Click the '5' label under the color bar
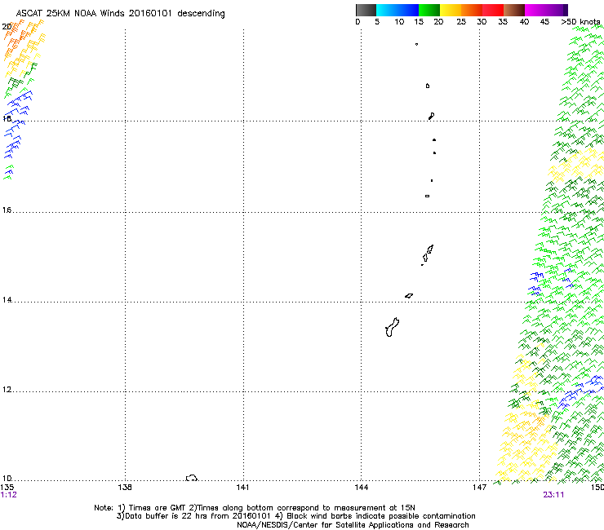604x530 pixels. [x=377, y=22]
